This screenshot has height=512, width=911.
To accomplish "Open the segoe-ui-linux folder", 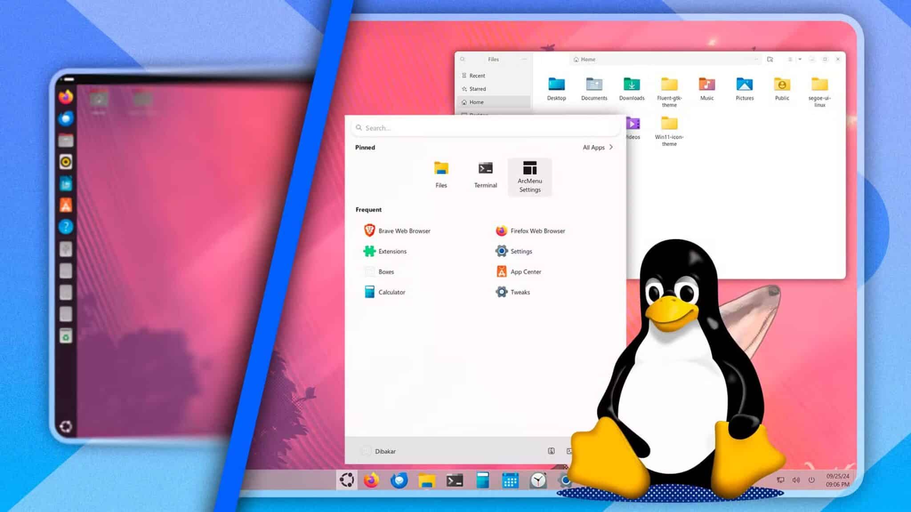I will pos(819,92).
